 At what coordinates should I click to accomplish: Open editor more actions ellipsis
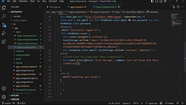point(182,7)
